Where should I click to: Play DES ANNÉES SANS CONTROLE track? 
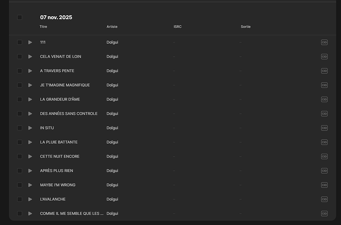coord(30,114)
